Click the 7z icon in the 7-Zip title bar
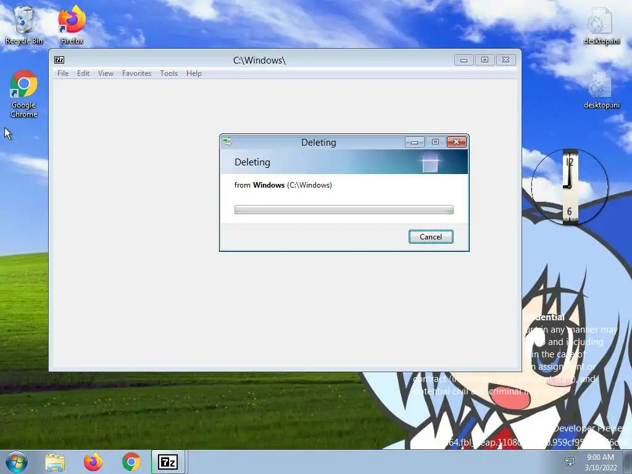Image resolution: width=632 pixels, height=474 pixels. point(59,60)
